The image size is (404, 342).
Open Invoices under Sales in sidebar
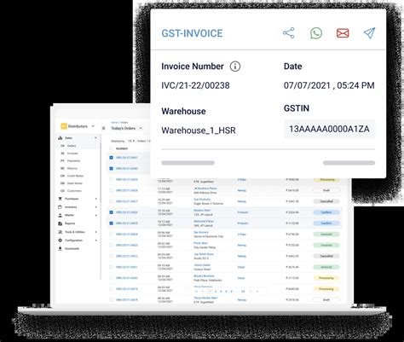click(x=72, y=154)
